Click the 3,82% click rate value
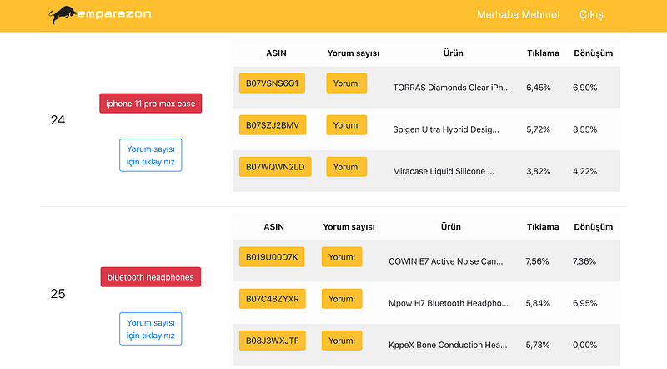Viewport: 667px width, 369px height. pos(539,171)
